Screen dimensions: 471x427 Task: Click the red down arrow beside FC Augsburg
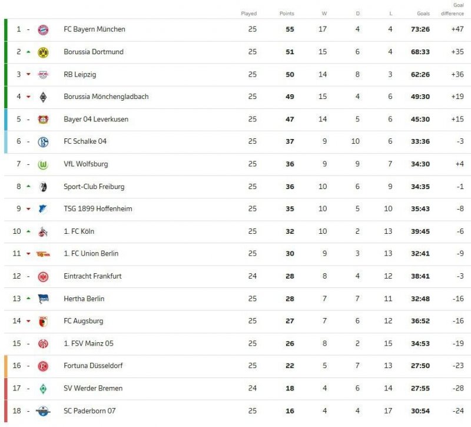(28, 321)
